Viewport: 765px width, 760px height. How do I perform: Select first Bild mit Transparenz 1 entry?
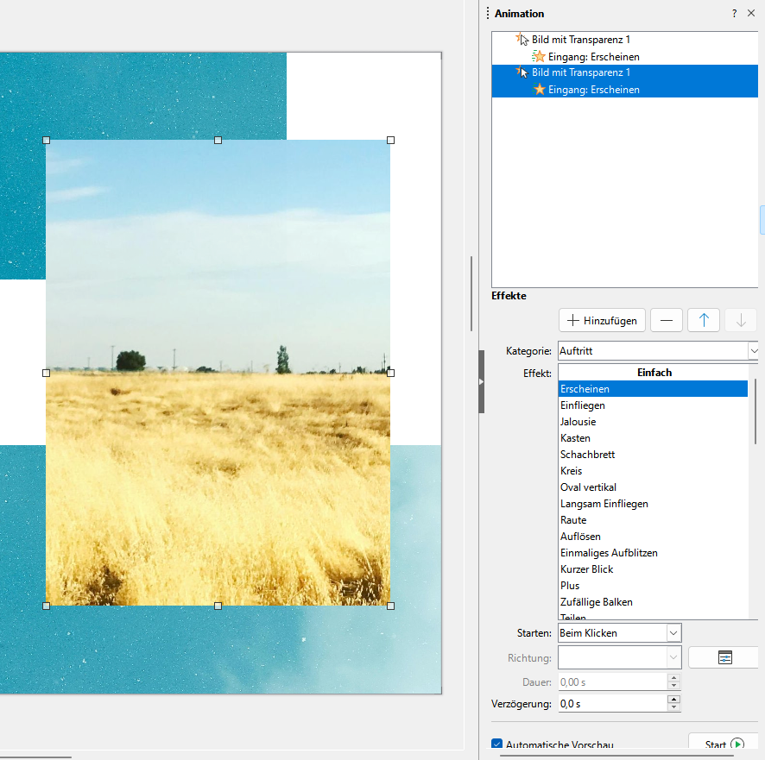coord(580,40)
